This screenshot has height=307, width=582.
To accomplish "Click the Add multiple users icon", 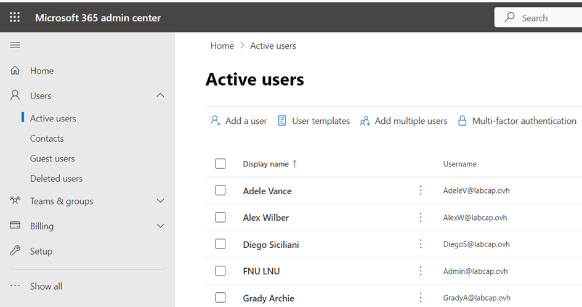I will pos(365,120).
